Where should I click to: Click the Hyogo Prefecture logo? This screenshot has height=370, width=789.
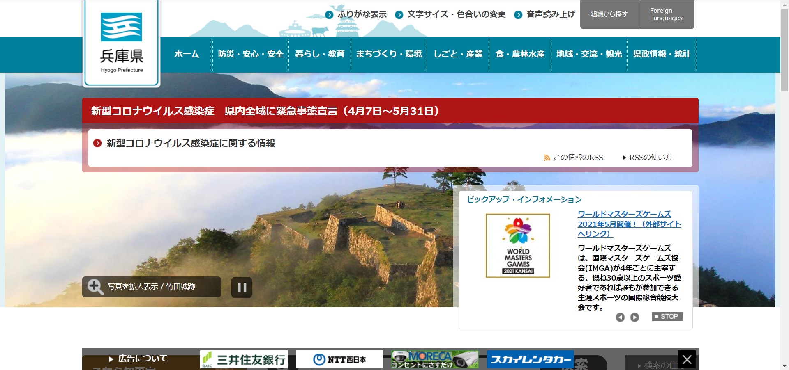121,41
